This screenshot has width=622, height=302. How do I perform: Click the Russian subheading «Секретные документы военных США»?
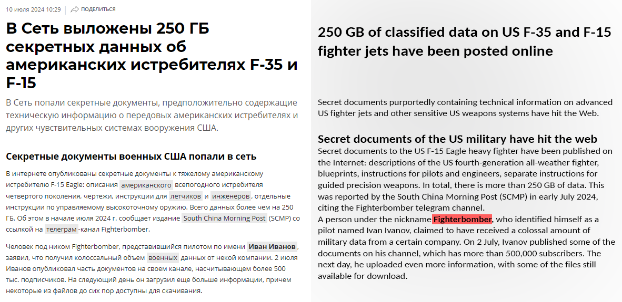131,156
